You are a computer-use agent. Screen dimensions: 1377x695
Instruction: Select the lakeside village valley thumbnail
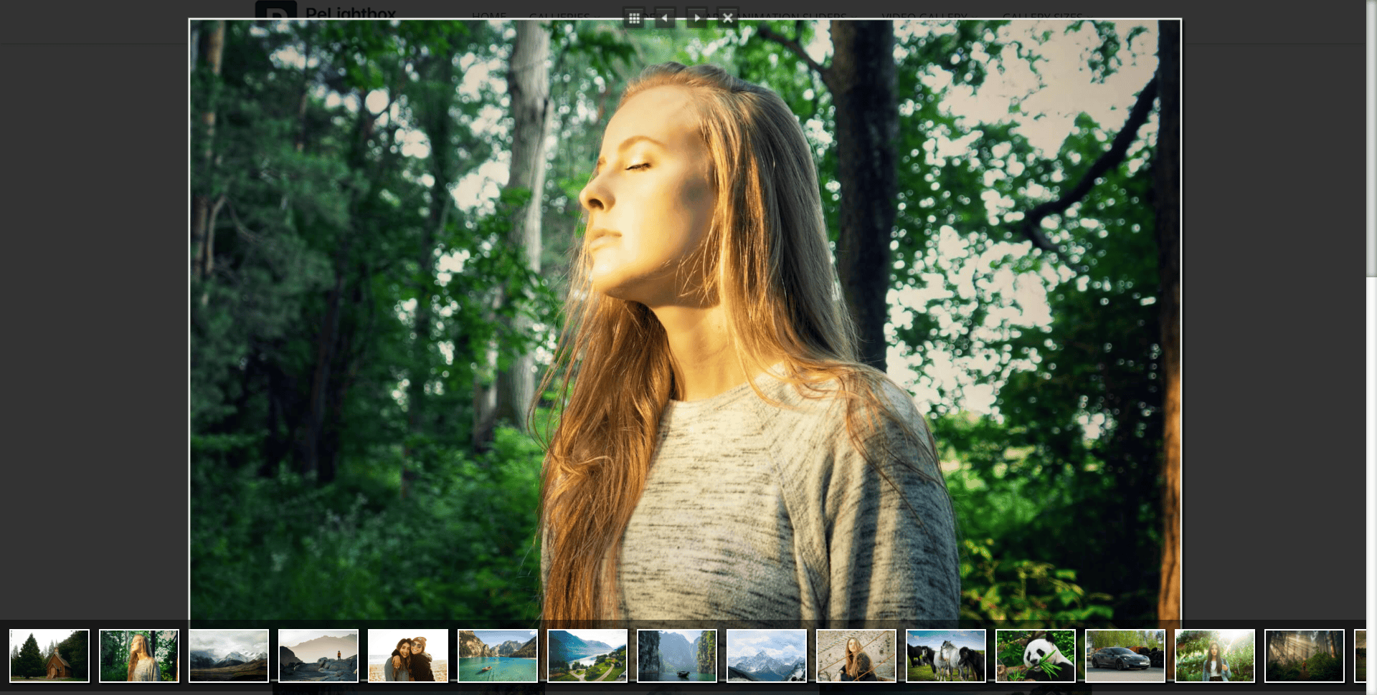(587, 656)
